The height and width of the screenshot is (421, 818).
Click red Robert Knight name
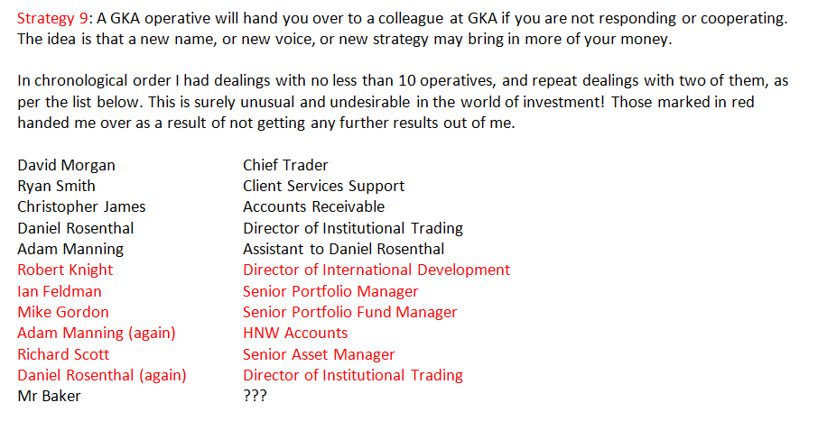(65, 270)
